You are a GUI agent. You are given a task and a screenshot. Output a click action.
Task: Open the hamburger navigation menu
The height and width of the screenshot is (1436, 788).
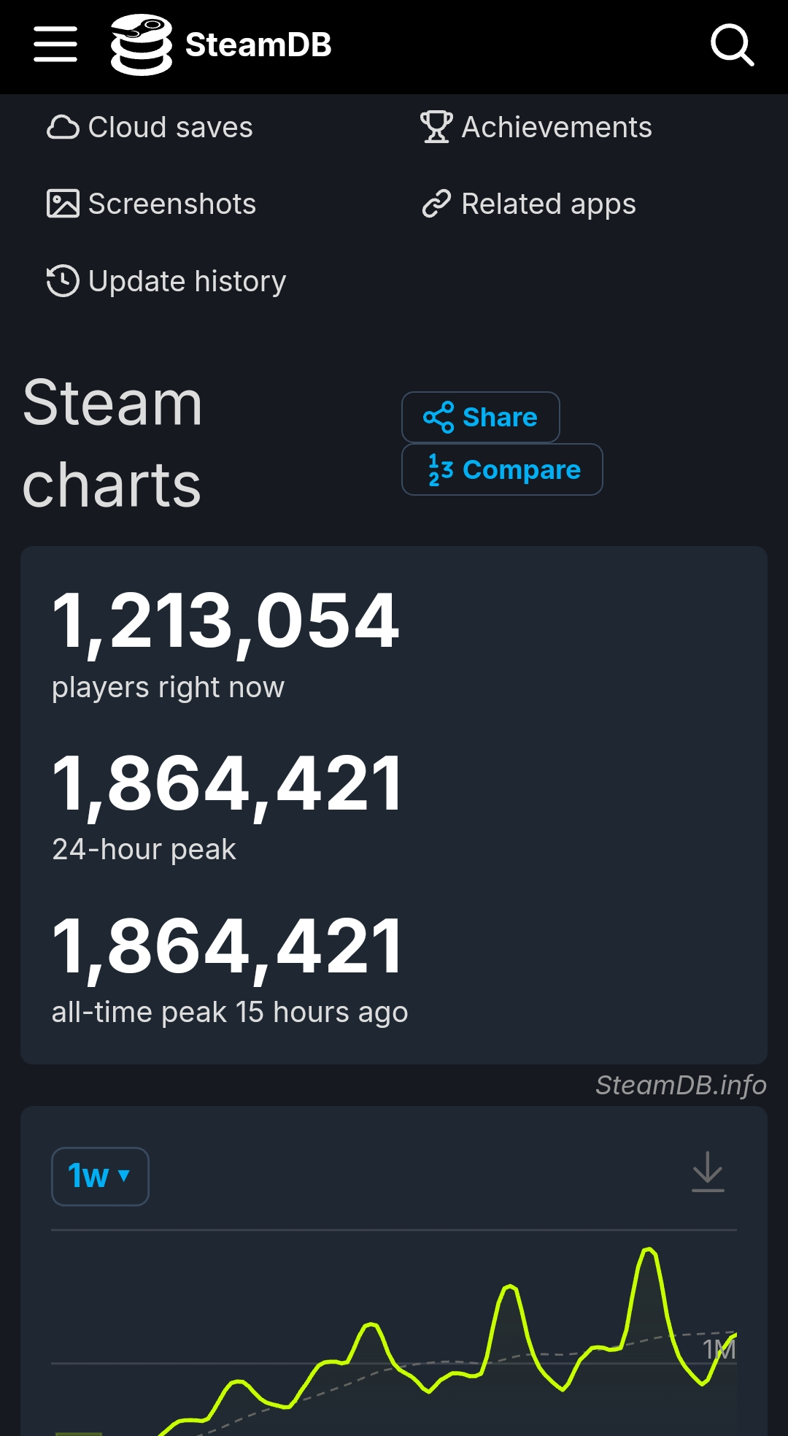[55, 45]
